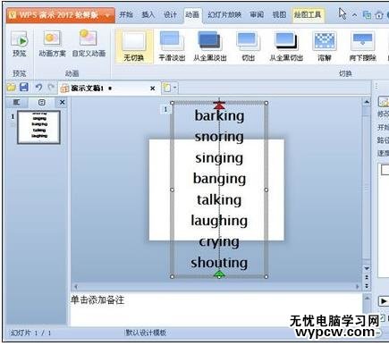Image resolution: width=389 pixels, height=346 pixels.
Task: Apply 切出 cut transition
Action: coord(248,46)
